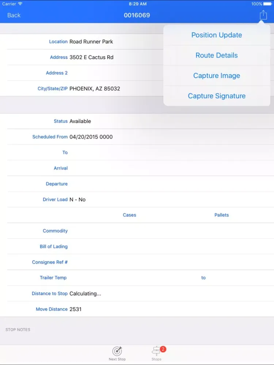Go back using the Back button
The width and height of the screenshot is (274, 365).
14,15
